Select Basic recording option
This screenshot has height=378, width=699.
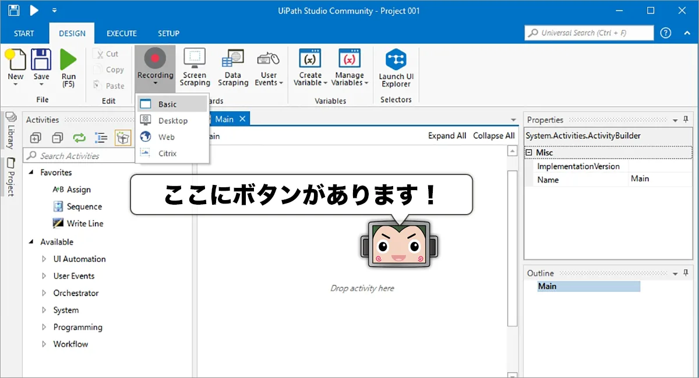pyautogui.click(x=172, y=105)
